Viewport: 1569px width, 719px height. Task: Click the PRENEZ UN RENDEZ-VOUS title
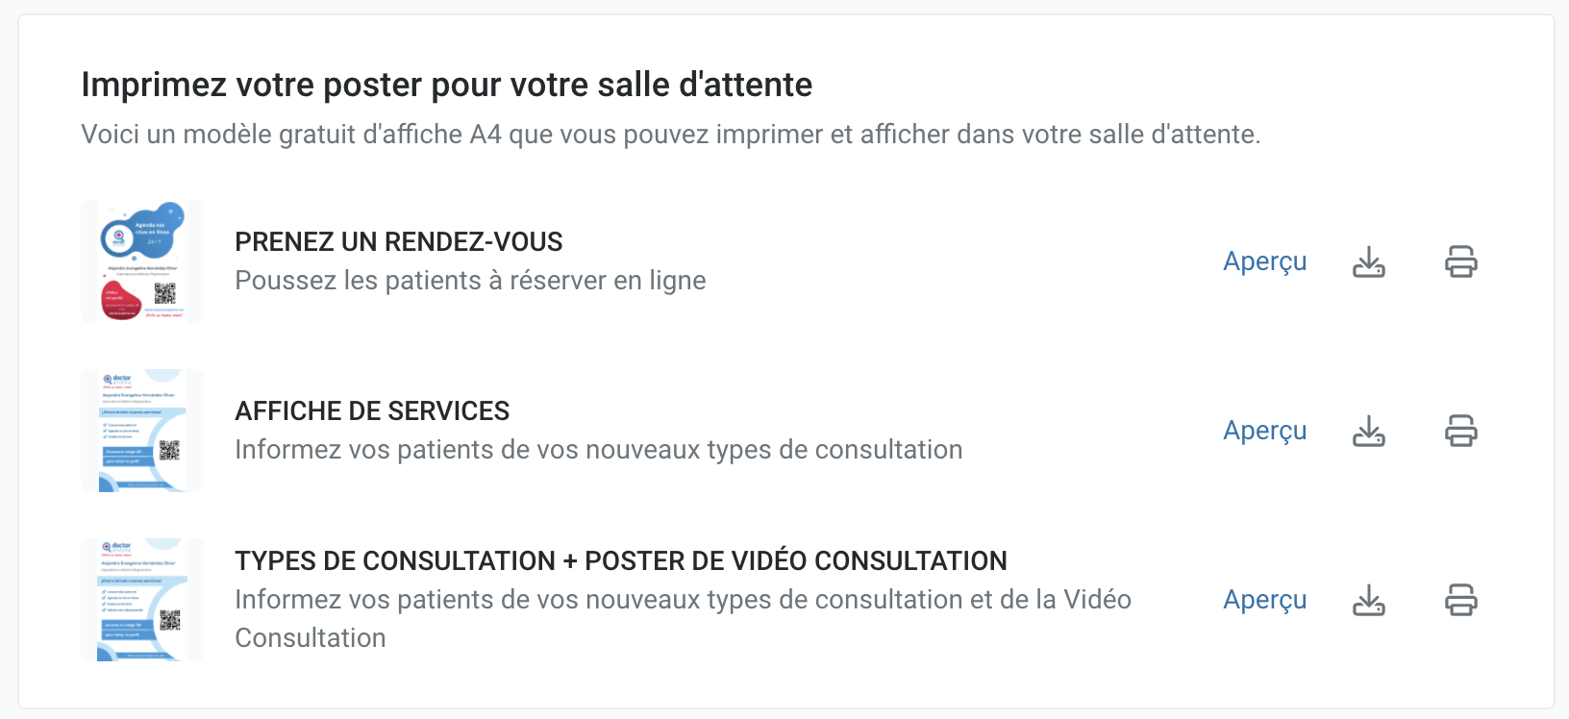pyautogui.click(x=399, y=242)
